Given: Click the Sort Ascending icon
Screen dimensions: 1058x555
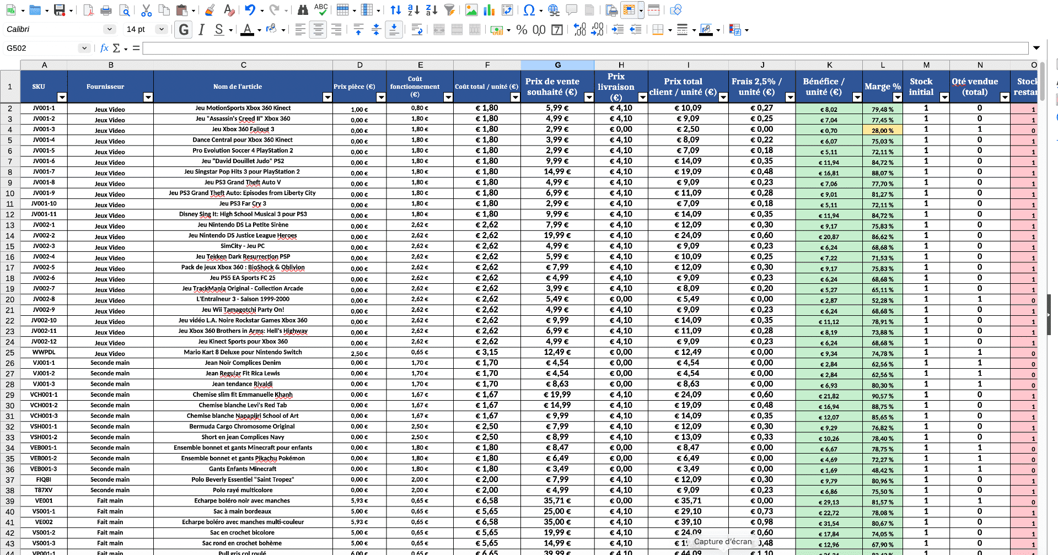Looking at the screenshot, I should tap(413, 10).
